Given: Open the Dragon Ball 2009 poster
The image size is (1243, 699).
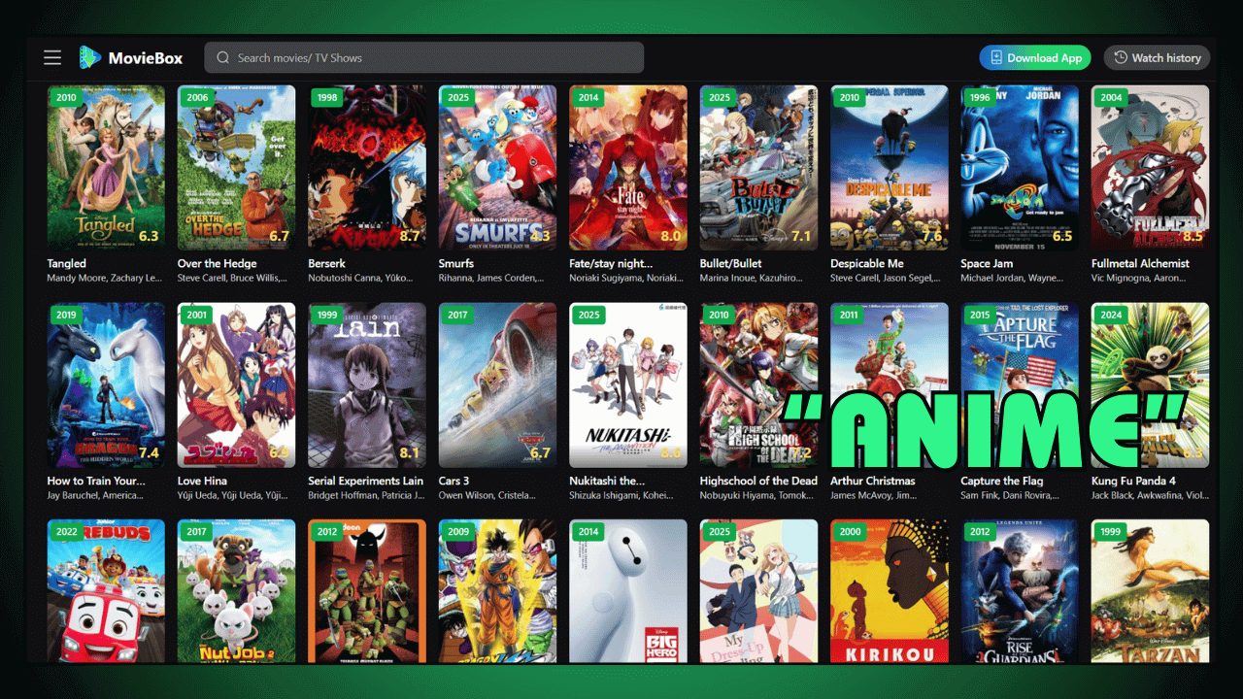Looking at the screenshot, I should click(497, 591).
